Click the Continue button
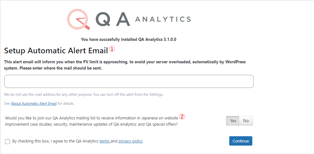Screen dimensions: 314x154 pyautogui.click(x=241, y=141)
